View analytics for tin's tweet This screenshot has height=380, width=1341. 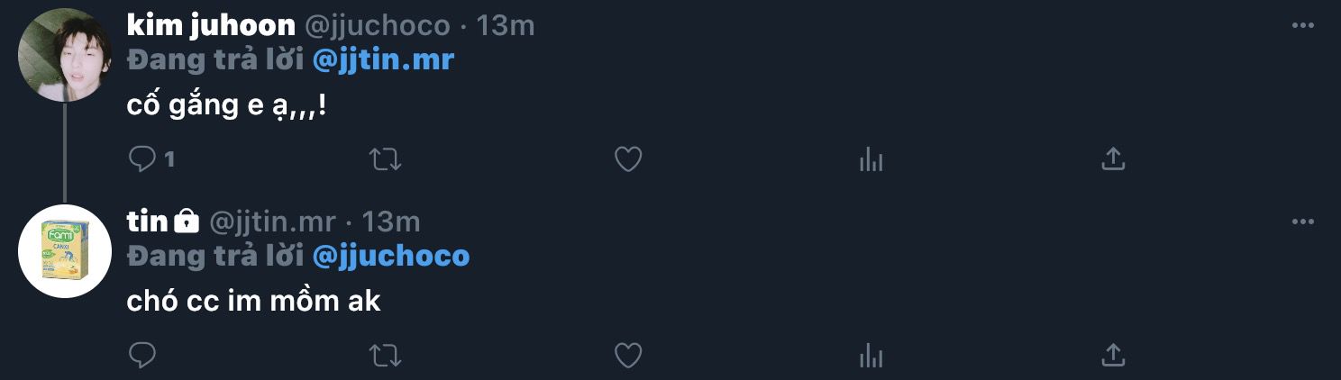tap(871, 355)
